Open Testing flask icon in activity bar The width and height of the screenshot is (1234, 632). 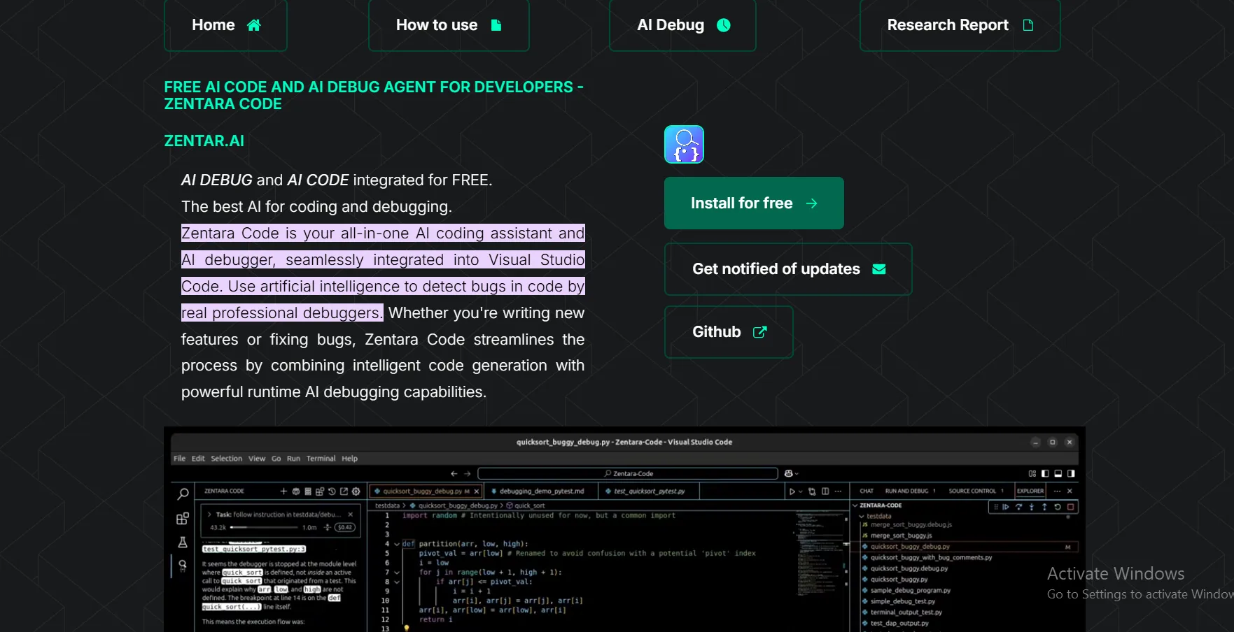point(183,542)
